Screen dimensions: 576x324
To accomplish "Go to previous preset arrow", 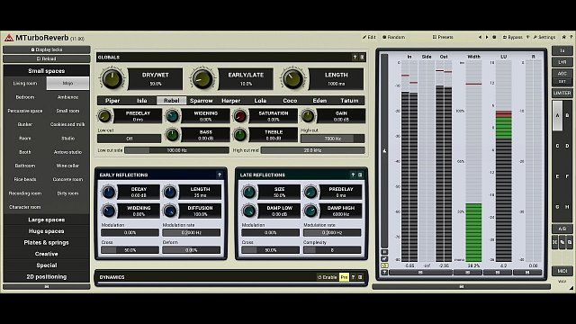I will (x=480, y=37).
